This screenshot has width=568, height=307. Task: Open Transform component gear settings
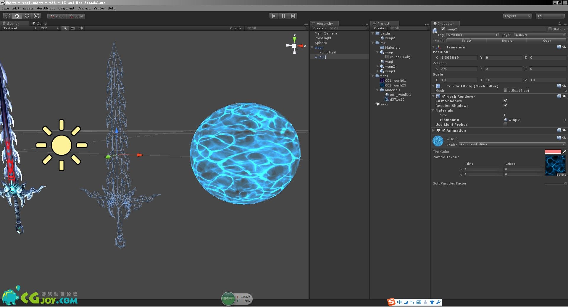[564, 47]
